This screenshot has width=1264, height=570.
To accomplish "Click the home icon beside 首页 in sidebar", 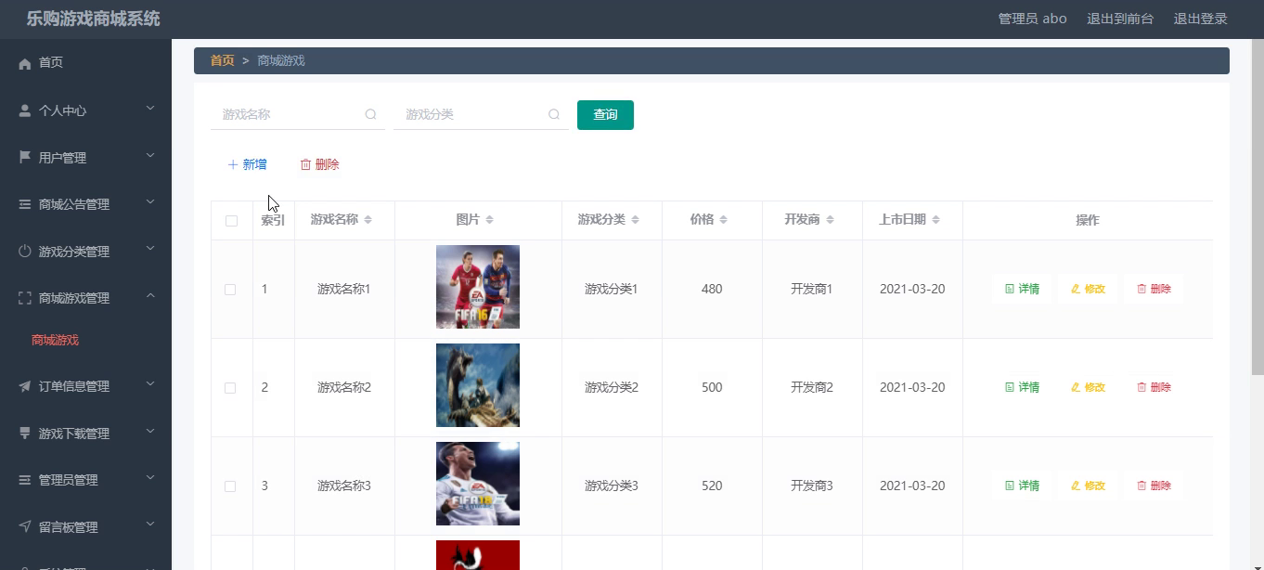I will [x=25, y=63].
